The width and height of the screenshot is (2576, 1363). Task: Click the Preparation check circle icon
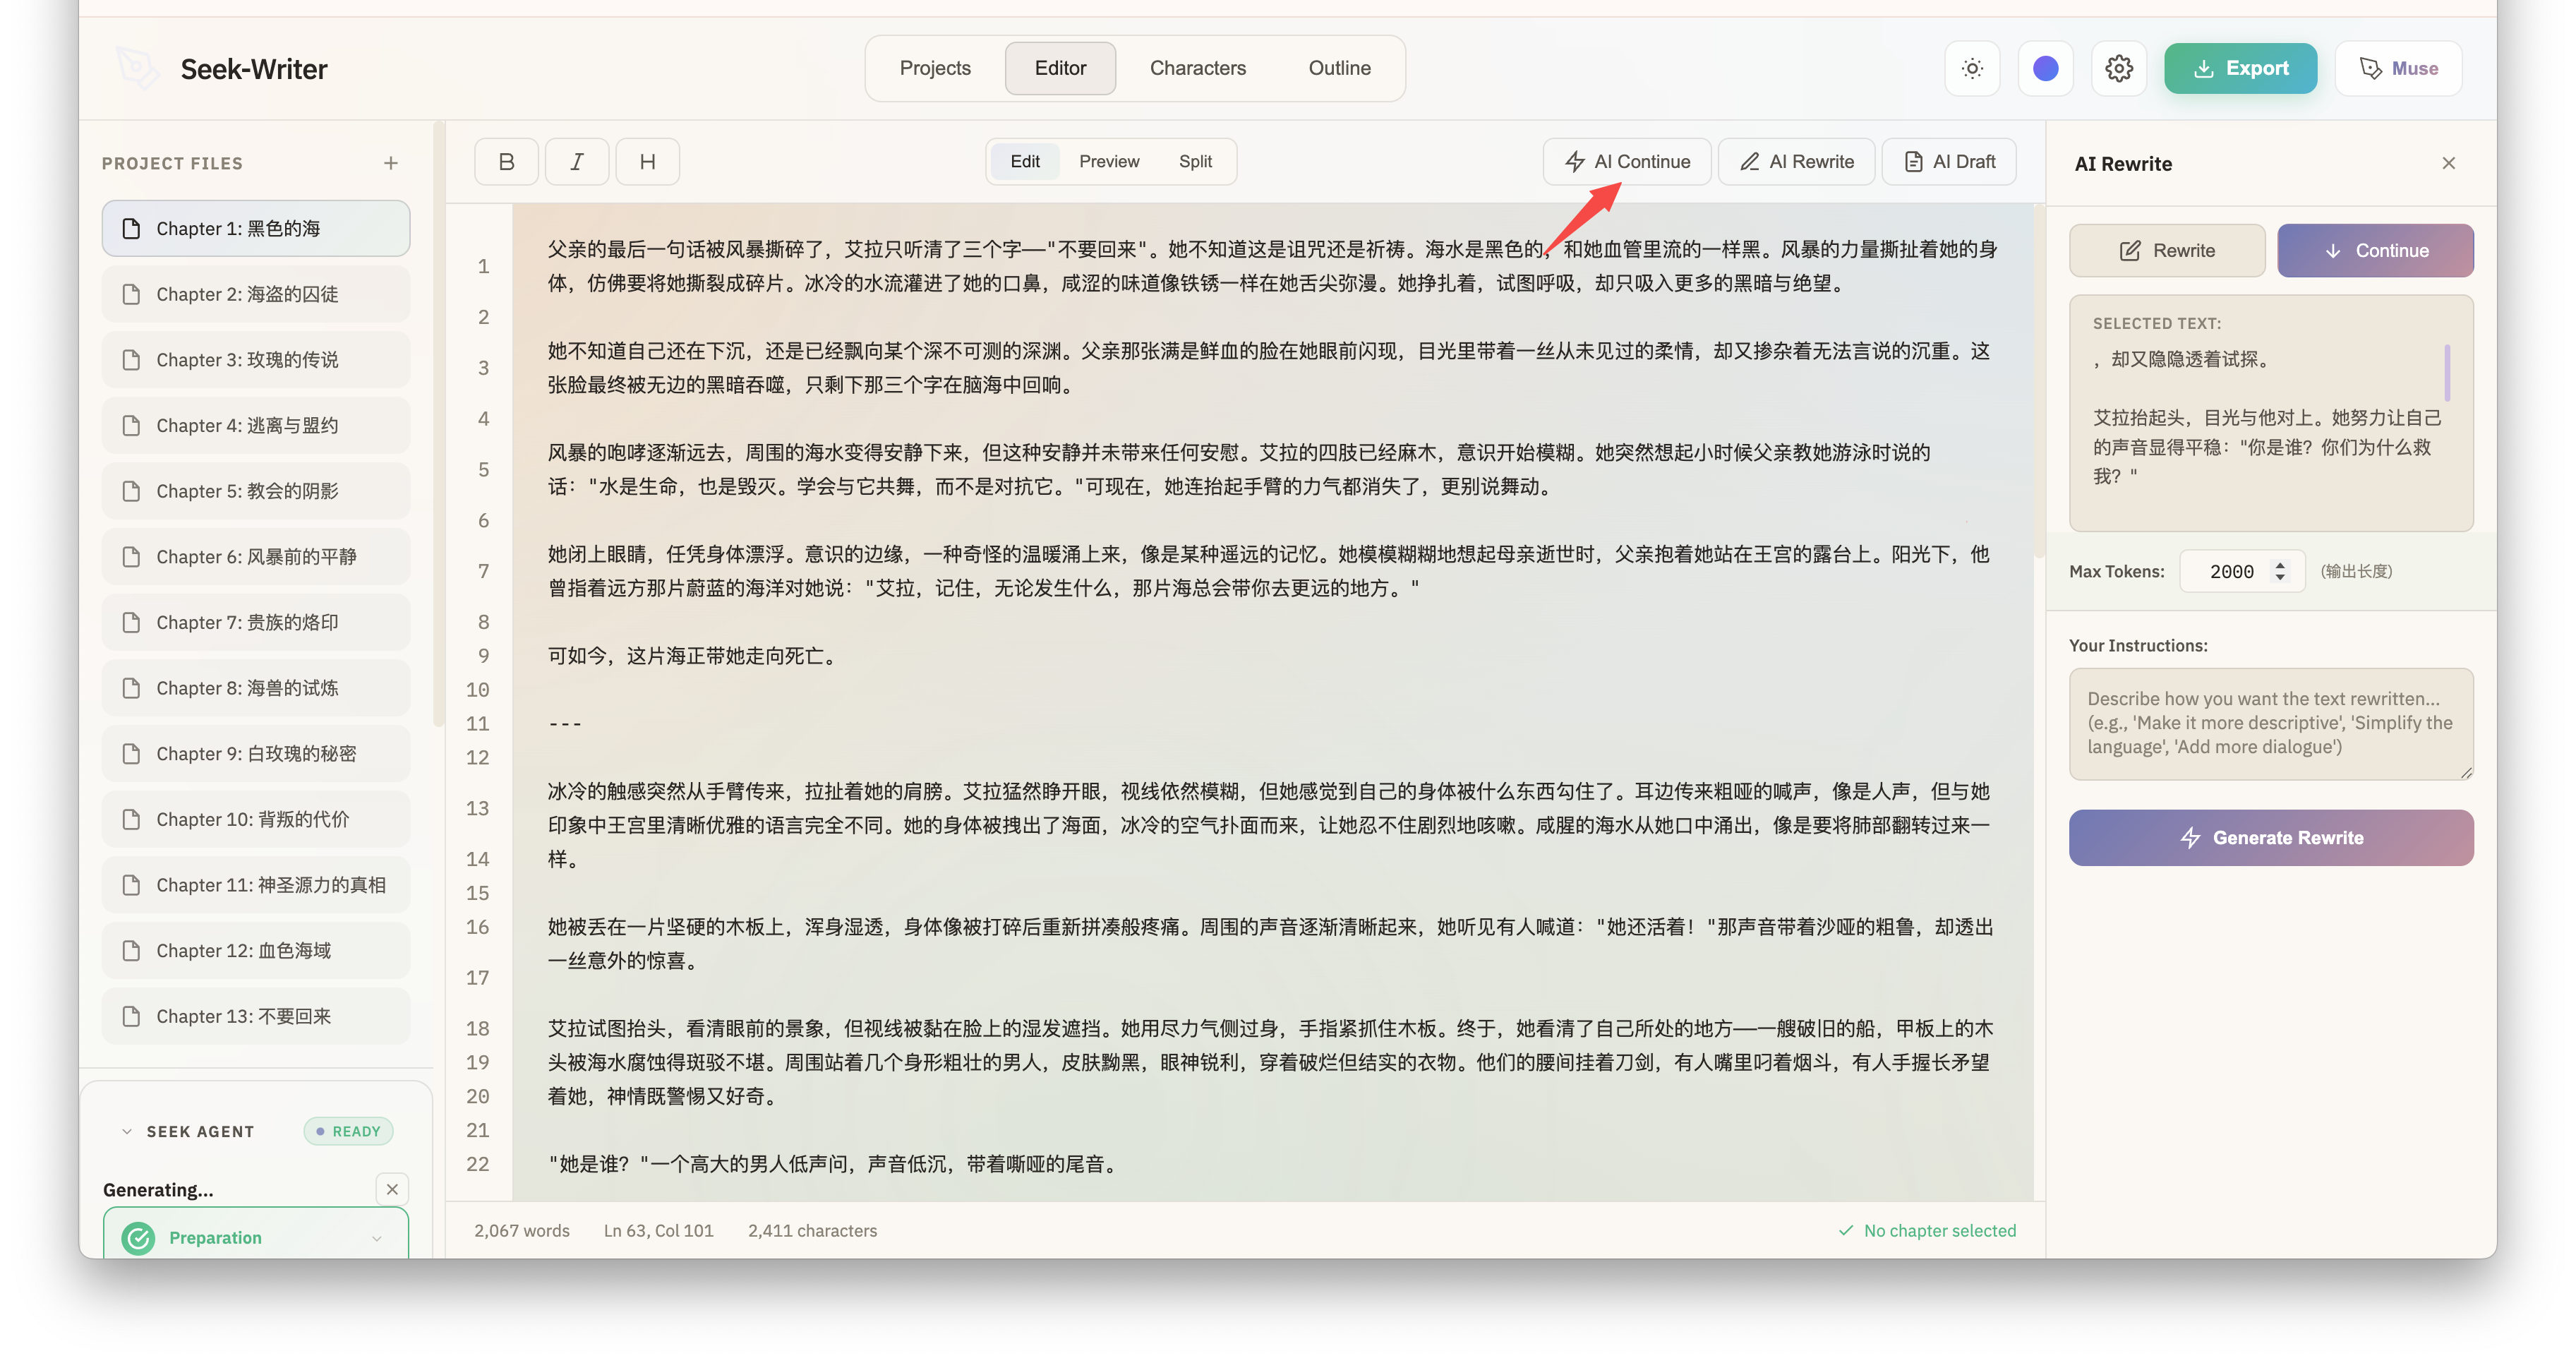(x=138, y=1238)
